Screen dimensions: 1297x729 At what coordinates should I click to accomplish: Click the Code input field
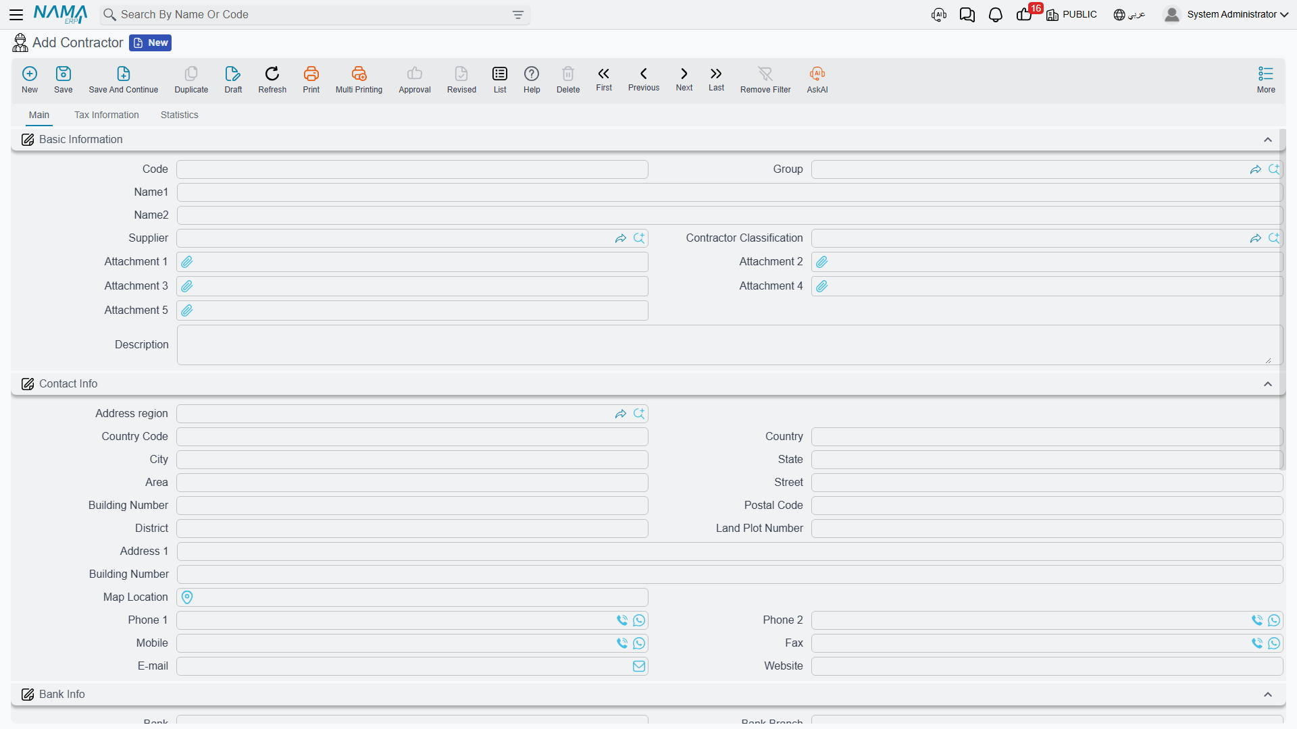pyautogui.click(x=412, y=169)
